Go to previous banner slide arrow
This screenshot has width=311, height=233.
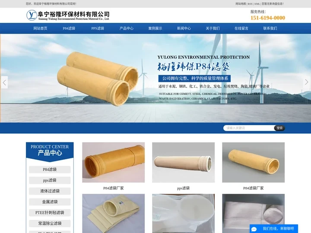pyautogui.click(x=4, y=82)
